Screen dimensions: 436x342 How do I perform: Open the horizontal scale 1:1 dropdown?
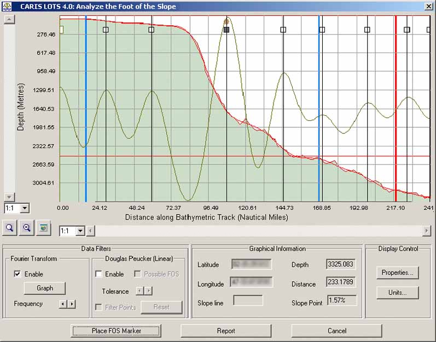(80, 231)
